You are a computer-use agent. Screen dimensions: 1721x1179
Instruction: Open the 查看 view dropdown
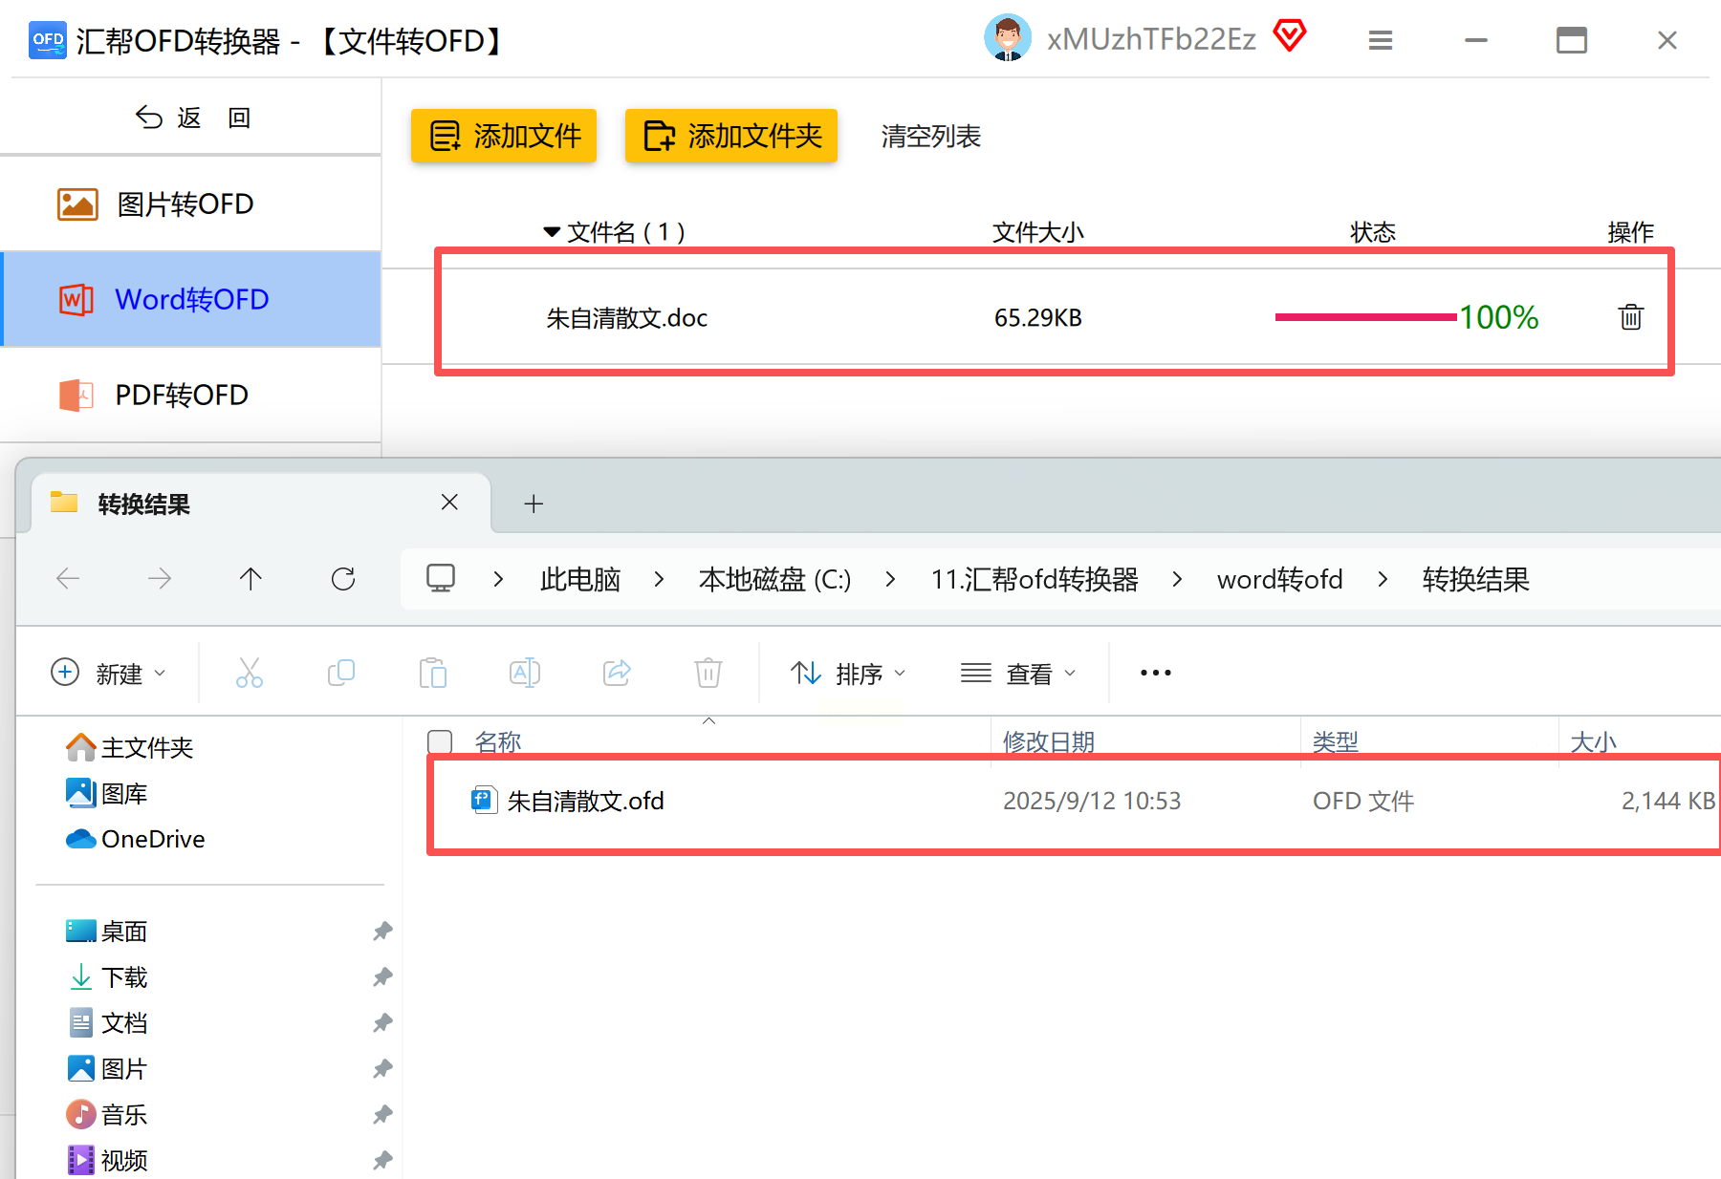point(1018,674)
